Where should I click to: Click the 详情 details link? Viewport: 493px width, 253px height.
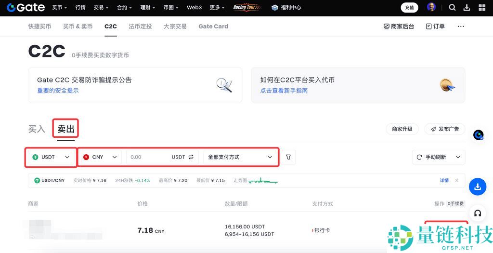click(x=444, y=180)
